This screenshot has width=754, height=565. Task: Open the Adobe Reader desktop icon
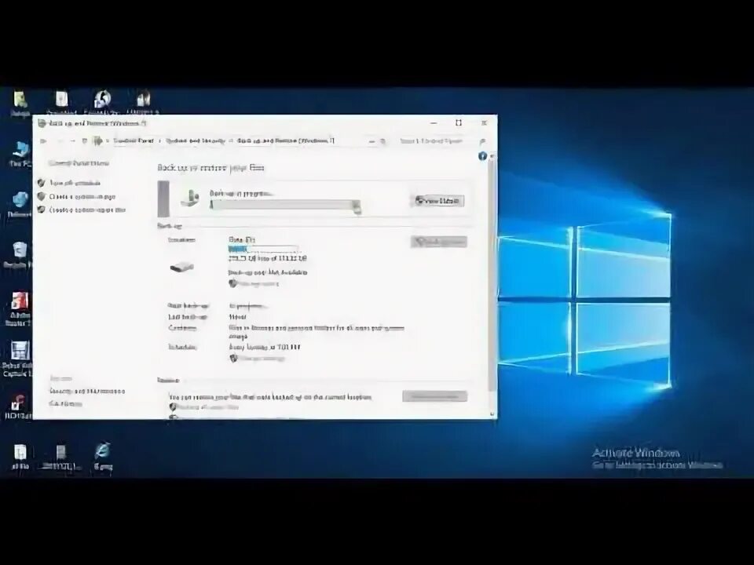coord(19,309)
